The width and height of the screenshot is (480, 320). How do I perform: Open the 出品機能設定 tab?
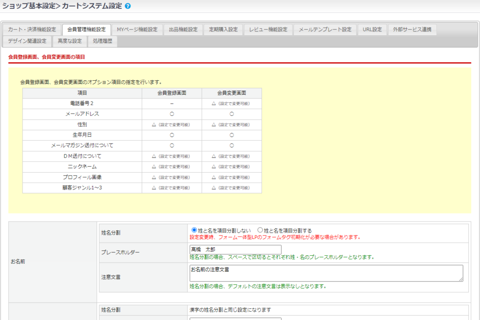183,30
